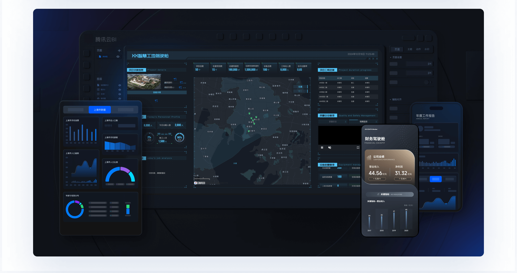
Task: Click the 营业收入 44.56 亿元 value
Action: 378,173
